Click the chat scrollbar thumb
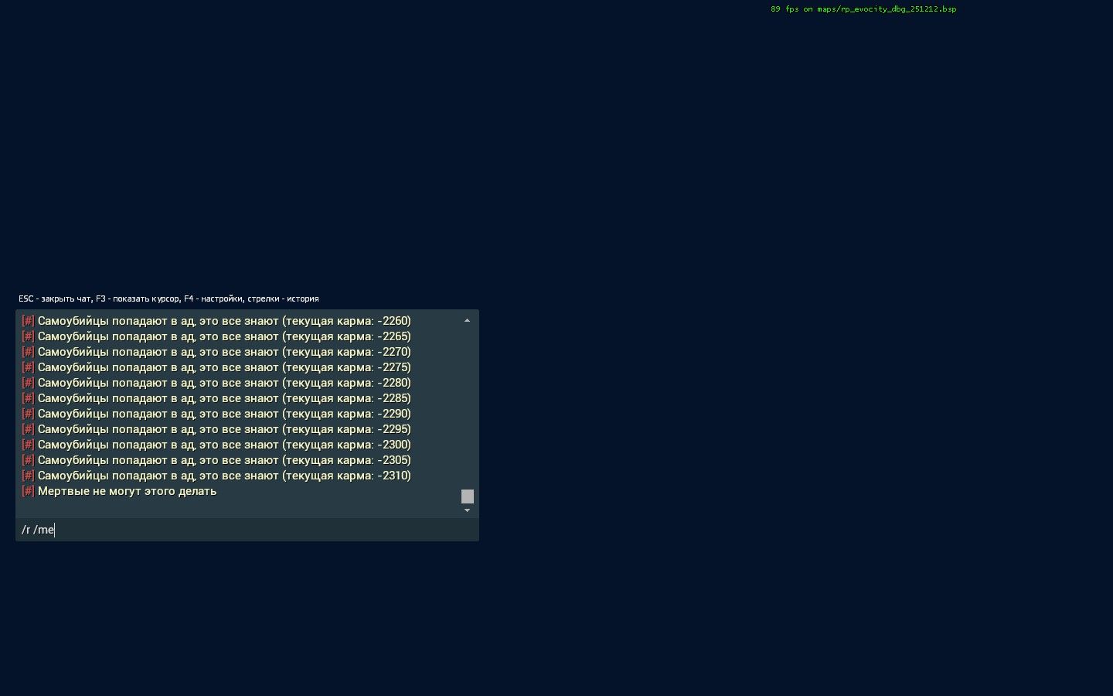This screenshot has width=1113, height=696. (467, 496)
